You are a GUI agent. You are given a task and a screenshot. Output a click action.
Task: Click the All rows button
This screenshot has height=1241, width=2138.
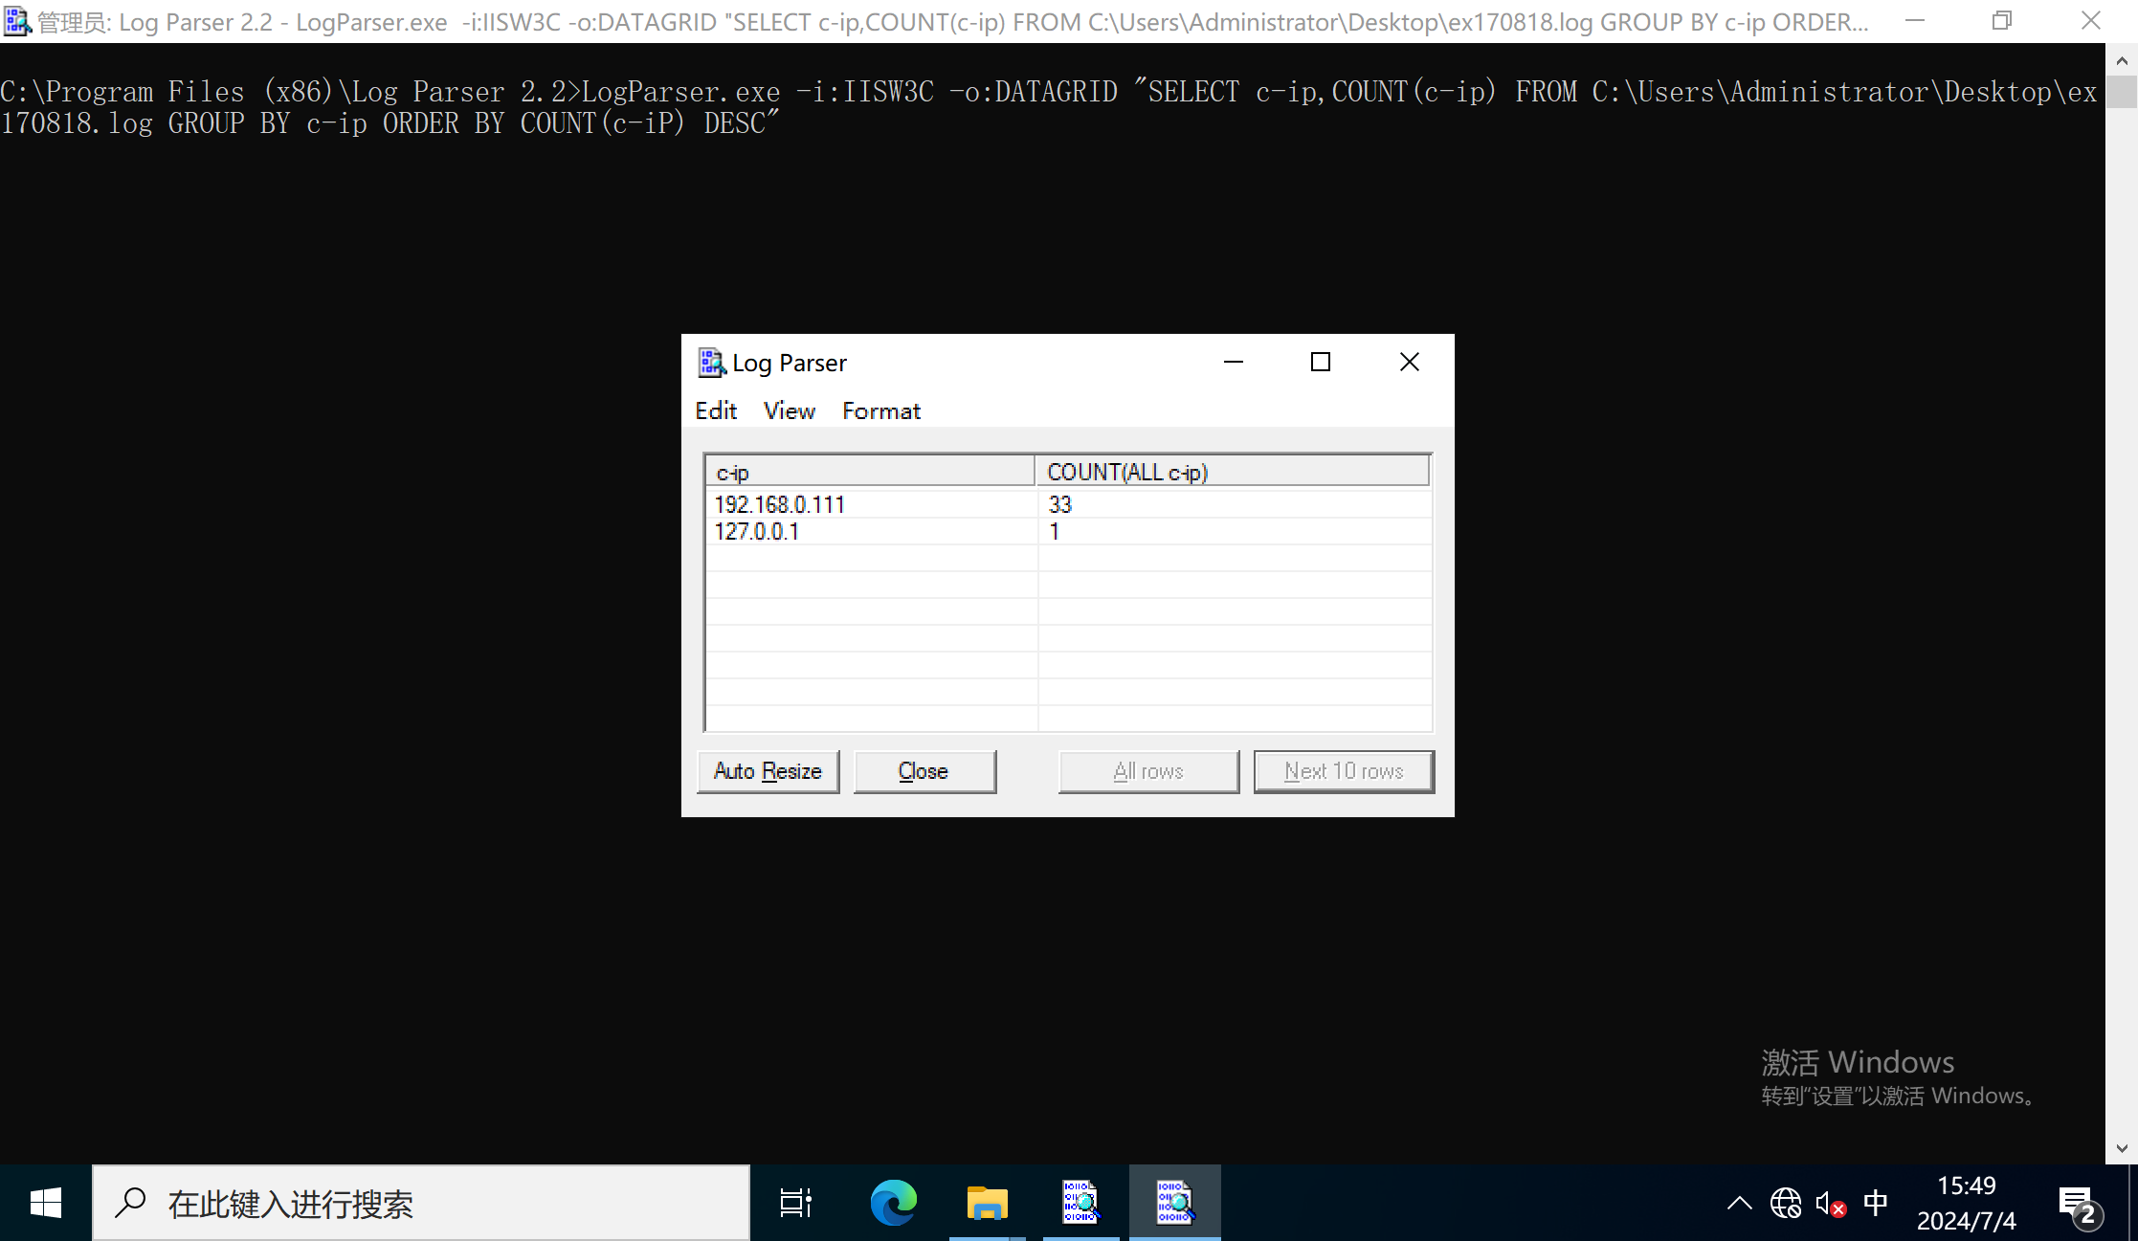tap(1148, 771)
